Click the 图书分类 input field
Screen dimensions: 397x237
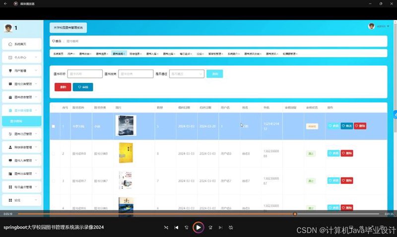pos(135,74)
